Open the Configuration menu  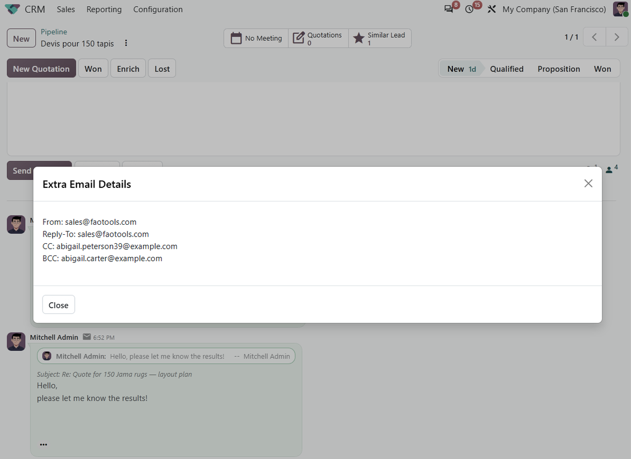tap(157, 9)
